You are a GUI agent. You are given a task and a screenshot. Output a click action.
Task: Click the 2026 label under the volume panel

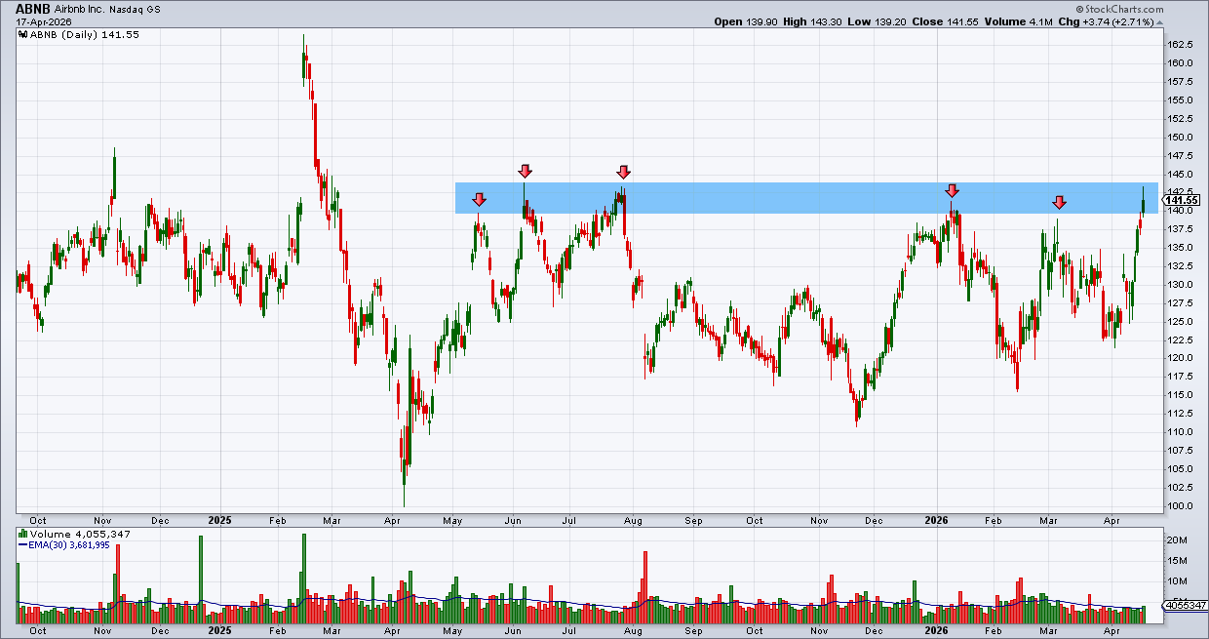tap(936, 630)
